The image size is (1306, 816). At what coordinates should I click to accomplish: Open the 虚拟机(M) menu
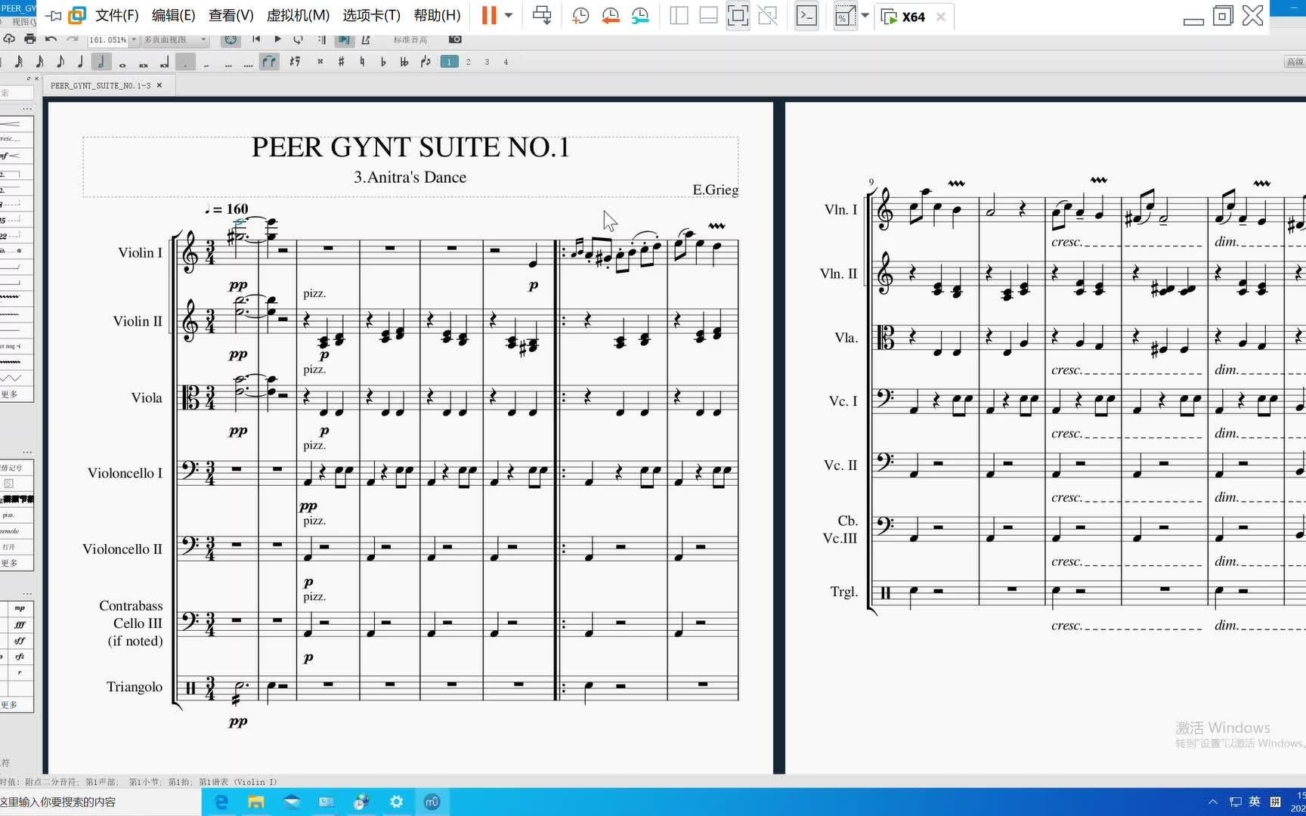298,15
